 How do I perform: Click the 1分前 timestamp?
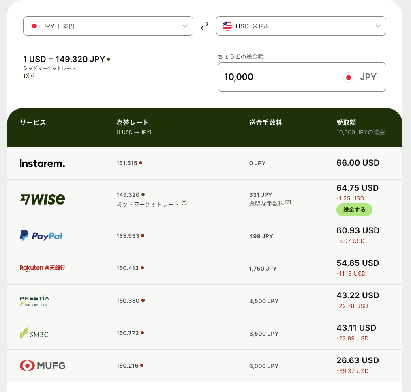[29, 76]
